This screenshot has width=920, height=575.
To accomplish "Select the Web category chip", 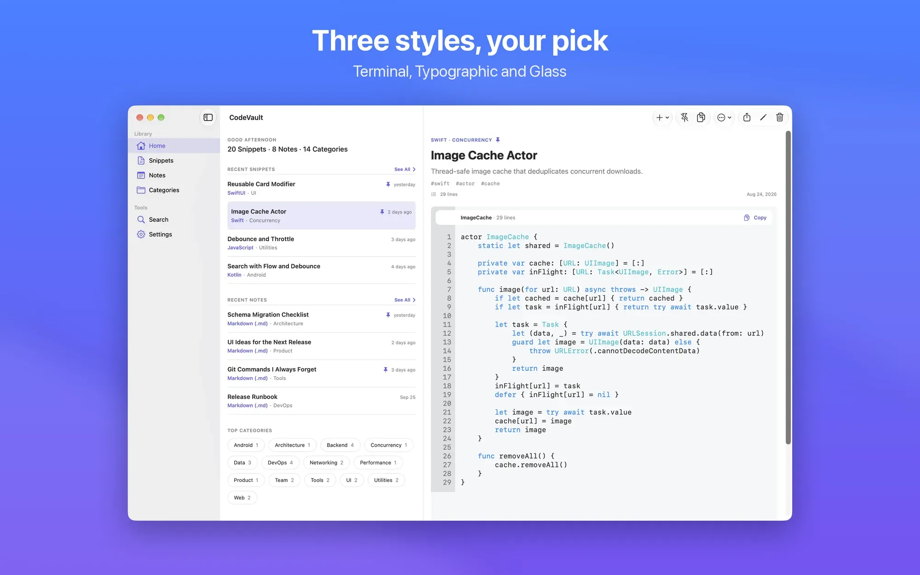I will (242, 498).
